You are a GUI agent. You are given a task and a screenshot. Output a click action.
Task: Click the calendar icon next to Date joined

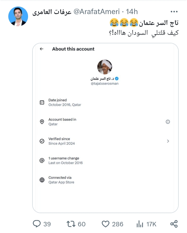pyautogui.click(x=42, y=102)
